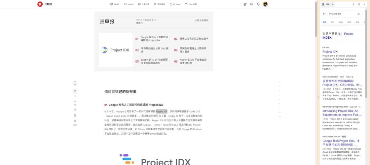370x165 pixels.
Task: Select the 新闻 results tab
Action: (341, 22)
